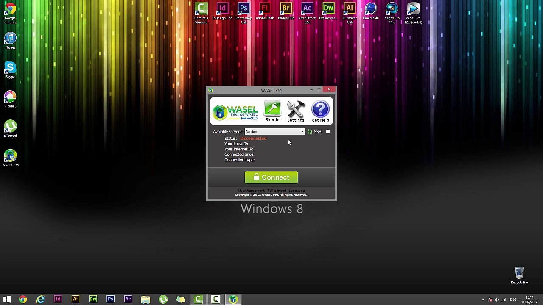
Task: Select the Recycle Bin
Action: coord(519,275)
